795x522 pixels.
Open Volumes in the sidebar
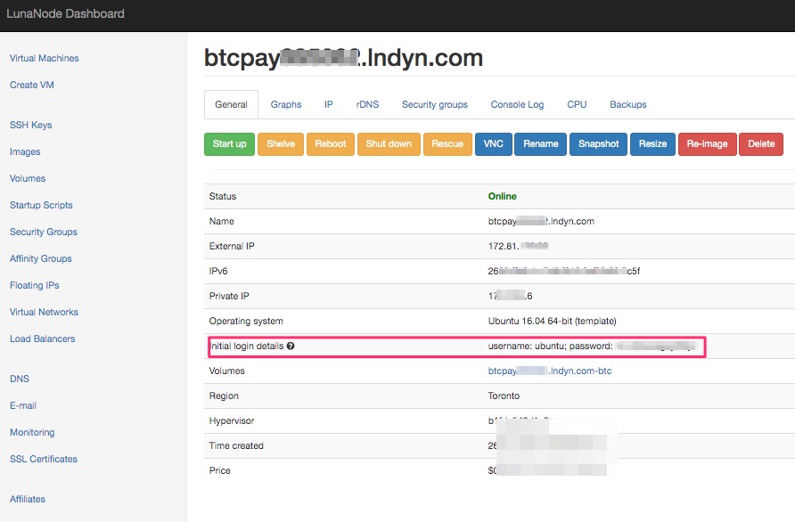coord(28,178)
